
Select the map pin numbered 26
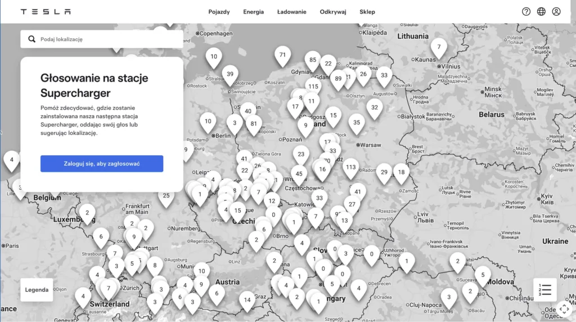[363, 76]
